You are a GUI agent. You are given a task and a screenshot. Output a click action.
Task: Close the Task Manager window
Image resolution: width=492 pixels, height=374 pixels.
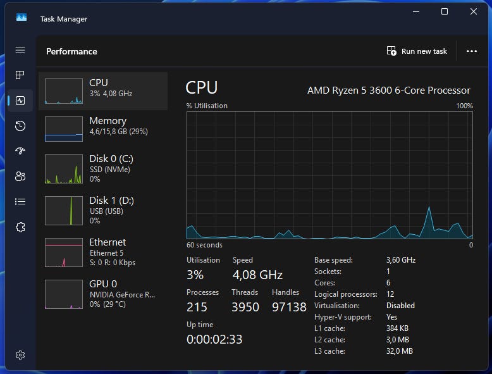[x=474, y=11]
